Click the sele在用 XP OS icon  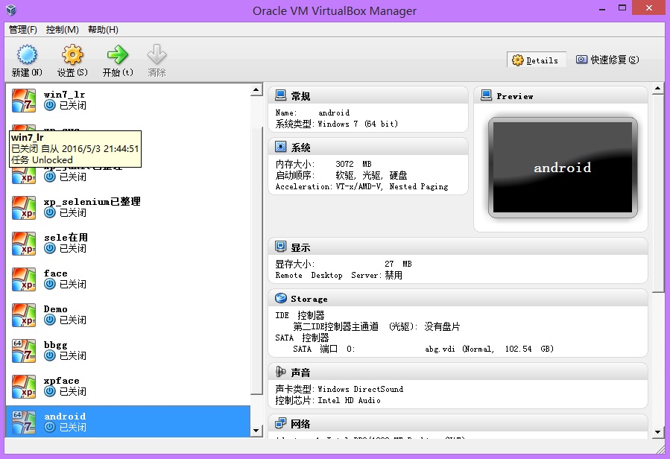24,244
